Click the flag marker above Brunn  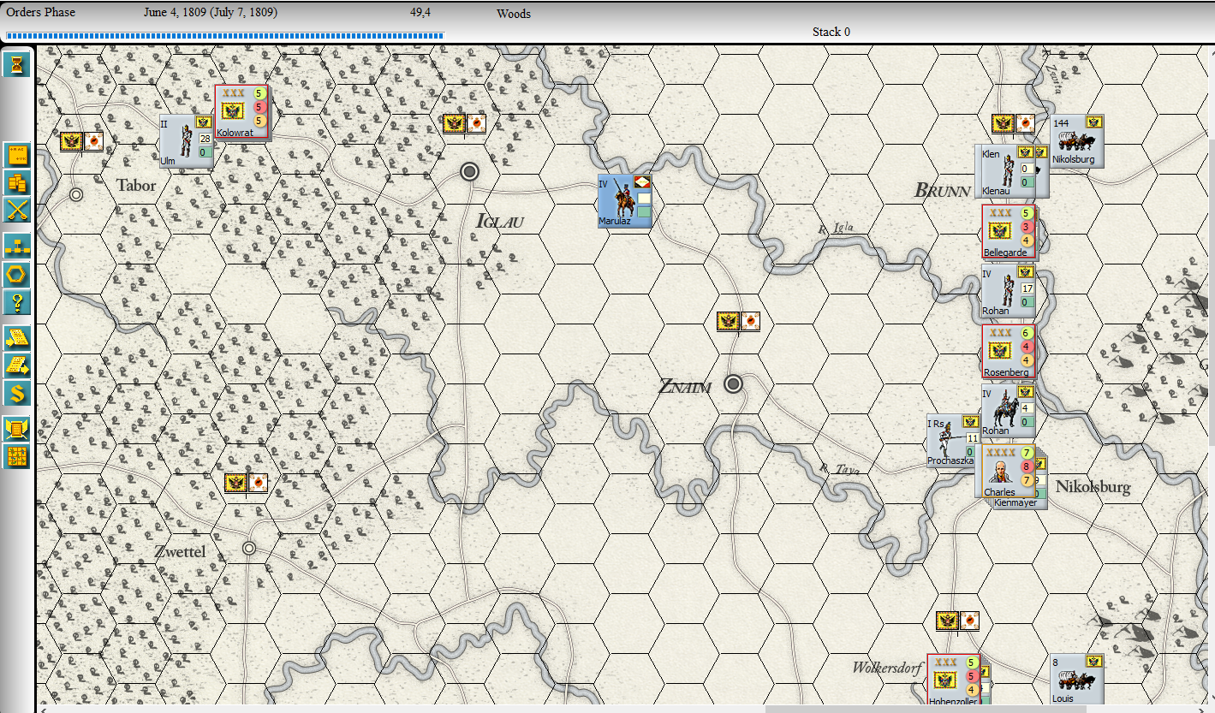tap(1013, 124)
